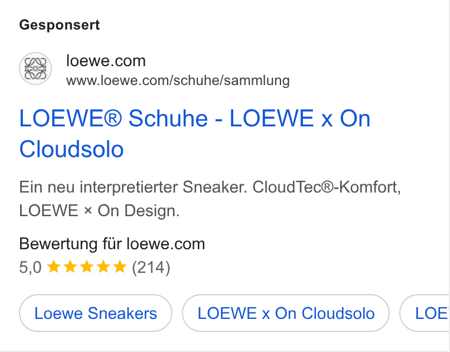Click the loewe.com site name
Screen dimensions: 450x352
tap(106, 61)
